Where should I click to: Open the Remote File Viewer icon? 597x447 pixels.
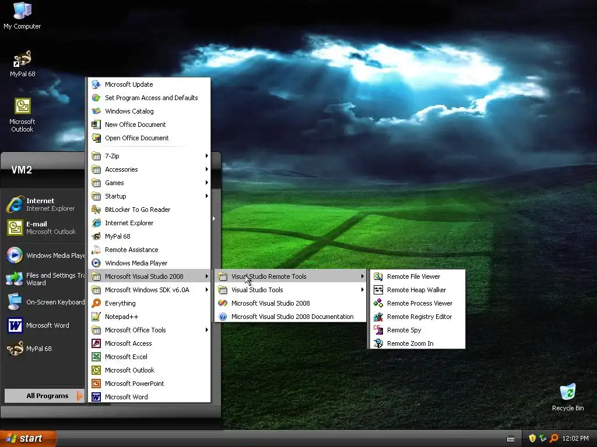point(378,276)
